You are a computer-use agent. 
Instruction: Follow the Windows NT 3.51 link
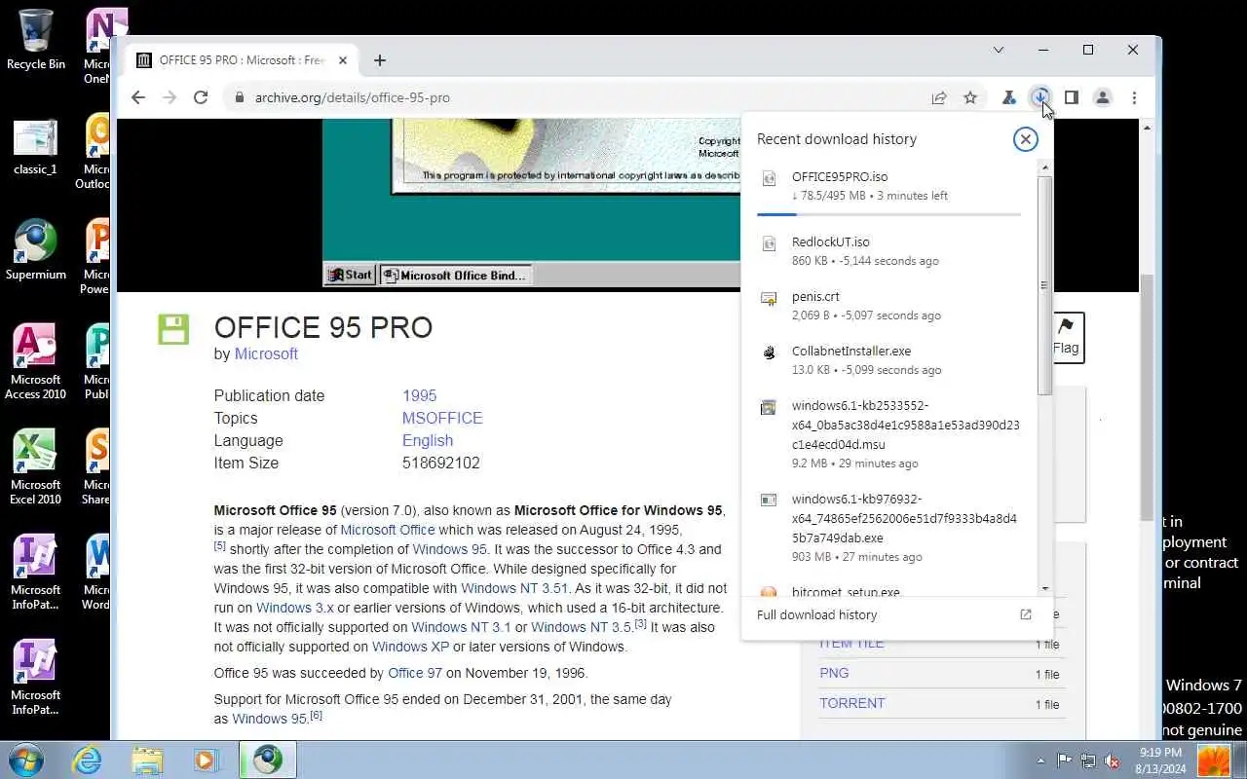[x=513, y=588]
